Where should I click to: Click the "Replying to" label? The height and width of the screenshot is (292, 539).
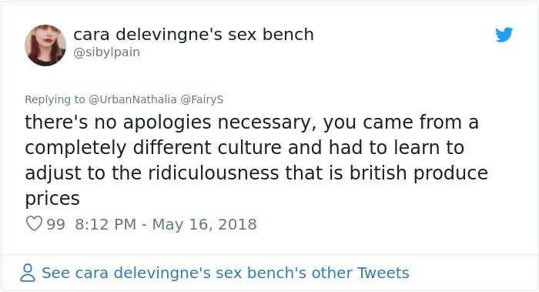[55, 99]
